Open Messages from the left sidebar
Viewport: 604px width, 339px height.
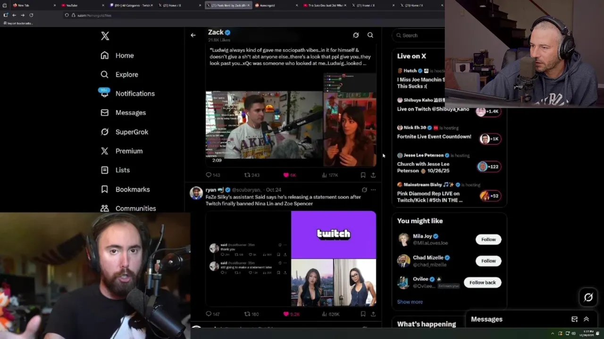point(123,113)
